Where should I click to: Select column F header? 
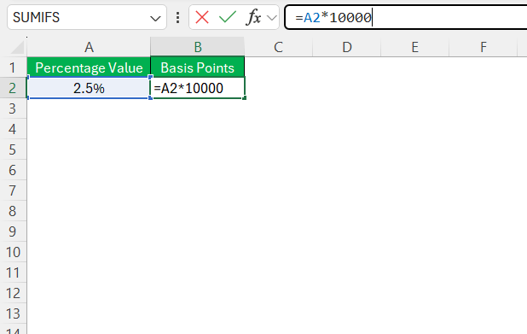[483, 47]
